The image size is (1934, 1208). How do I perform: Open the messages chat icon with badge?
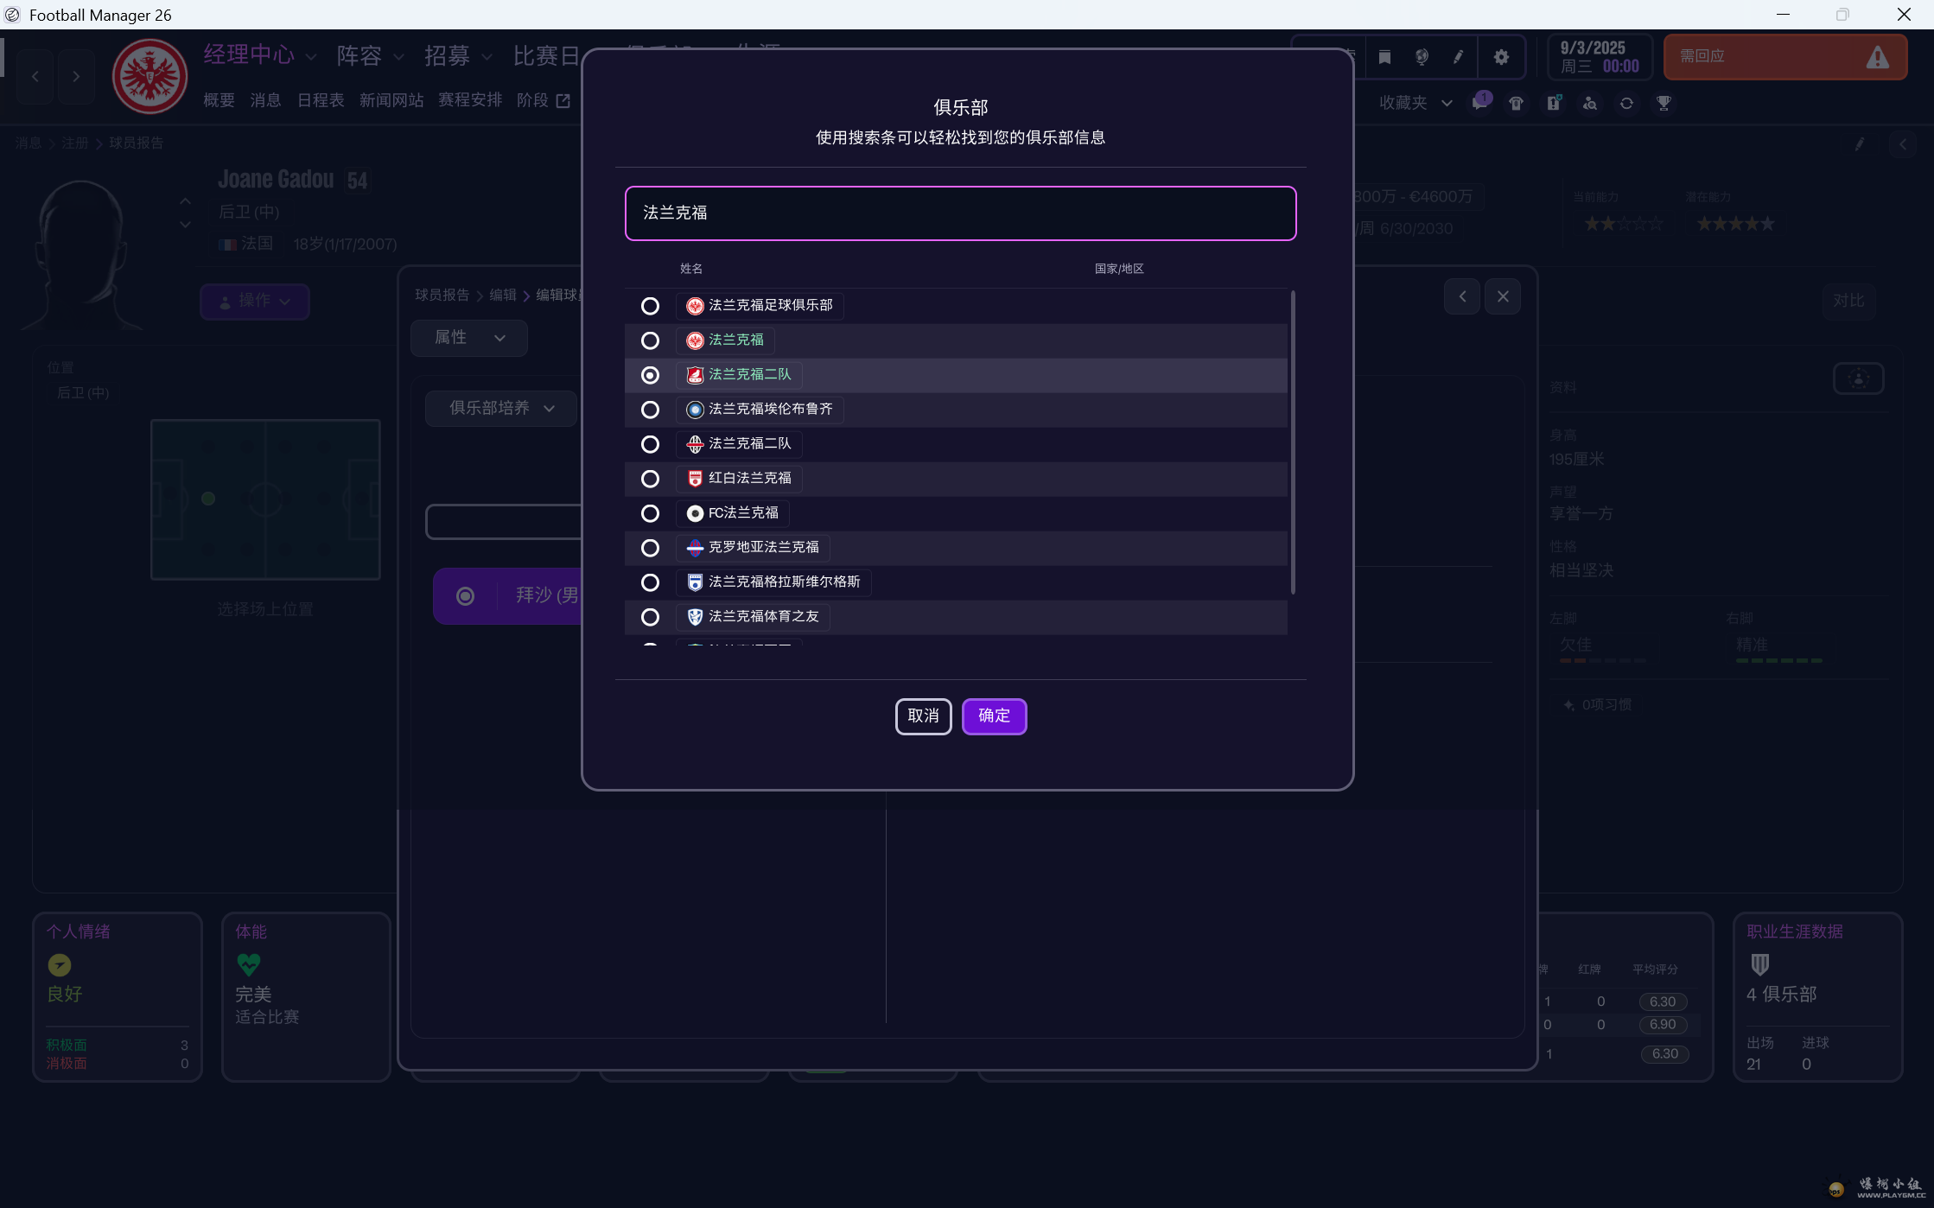tap(1480, 104)
